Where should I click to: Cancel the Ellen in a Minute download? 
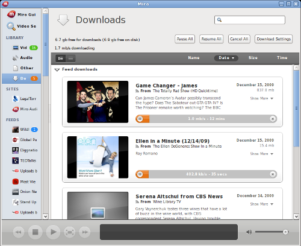pos(273,174)
